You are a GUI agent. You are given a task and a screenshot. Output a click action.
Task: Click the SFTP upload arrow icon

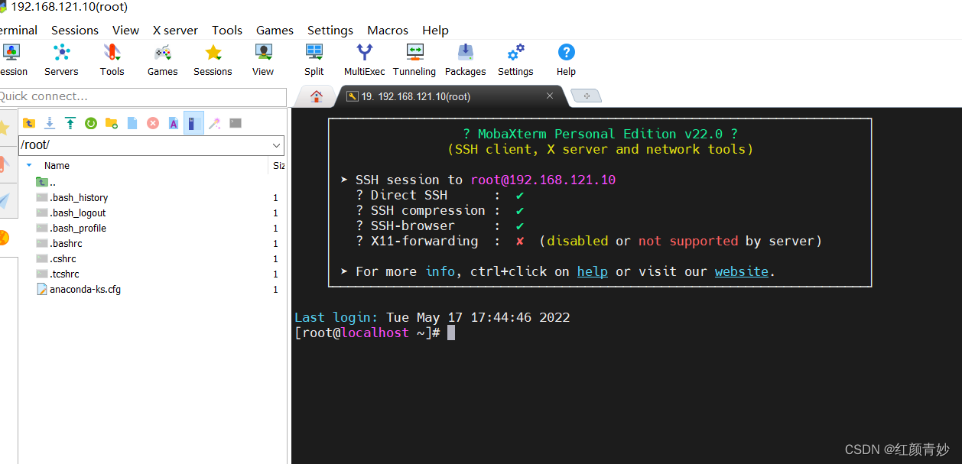[x=70, y=123]
